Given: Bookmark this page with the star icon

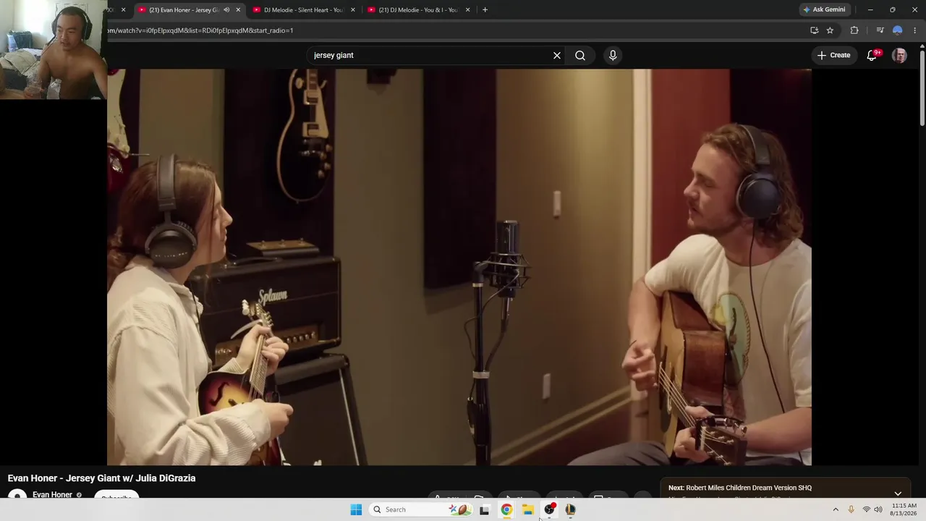Looking at the screenshot, I should [830, 30].
